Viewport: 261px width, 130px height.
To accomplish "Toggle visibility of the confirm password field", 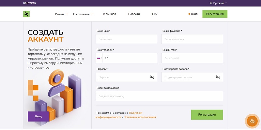I will (x=218, y=77).
